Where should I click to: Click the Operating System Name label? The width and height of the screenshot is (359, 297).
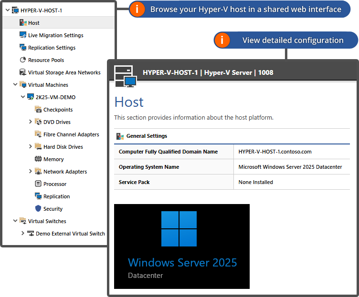(149, 167)
